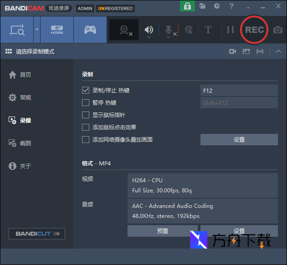Enable the 暂停 热键 checkbox

[86, 103]
